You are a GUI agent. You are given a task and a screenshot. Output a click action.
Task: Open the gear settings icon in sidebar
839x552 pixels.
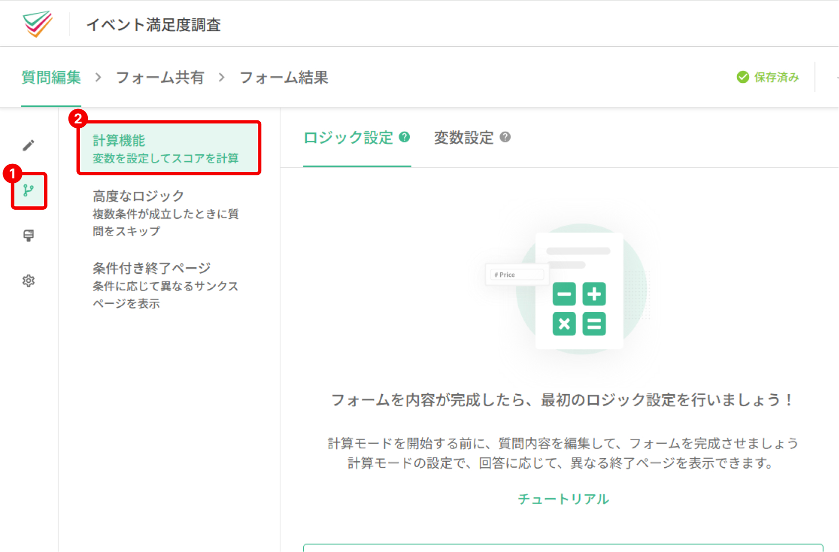(28, 281)
